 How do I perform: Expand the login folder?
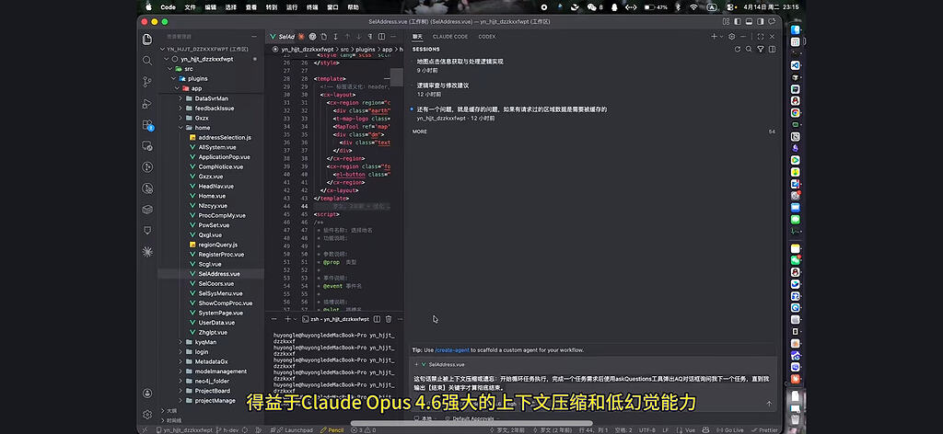coord(180,352)
